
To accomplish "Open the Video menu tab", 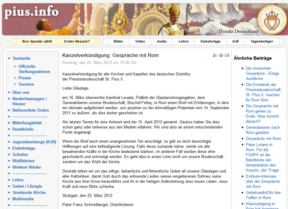I will coord(140,42).
